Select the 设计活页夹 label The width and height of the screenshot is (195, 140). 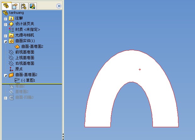point(25,24)
